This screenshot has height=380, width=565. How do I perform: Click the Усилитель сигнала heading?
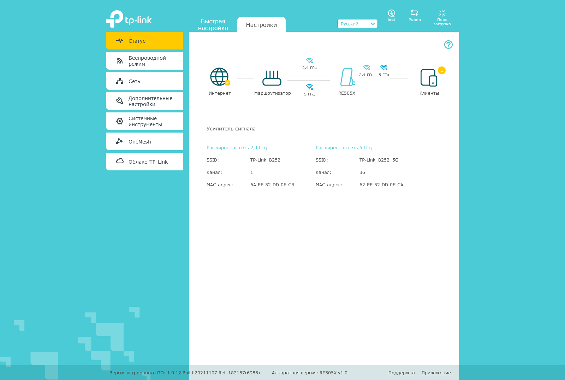click(x=231, y=129)
